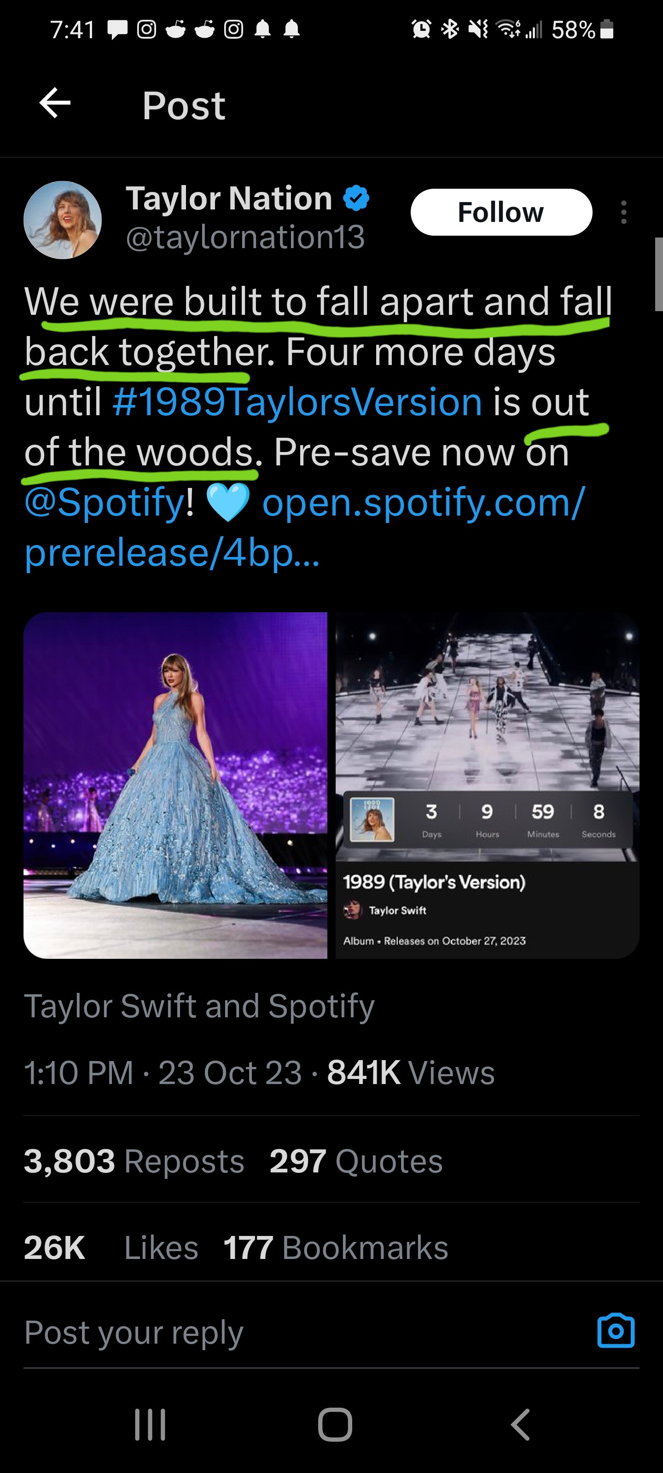The height and width of the screenshot is (1473, 663).
Task: Tap the camera icon in reply bar
Action: point(616,1331)
